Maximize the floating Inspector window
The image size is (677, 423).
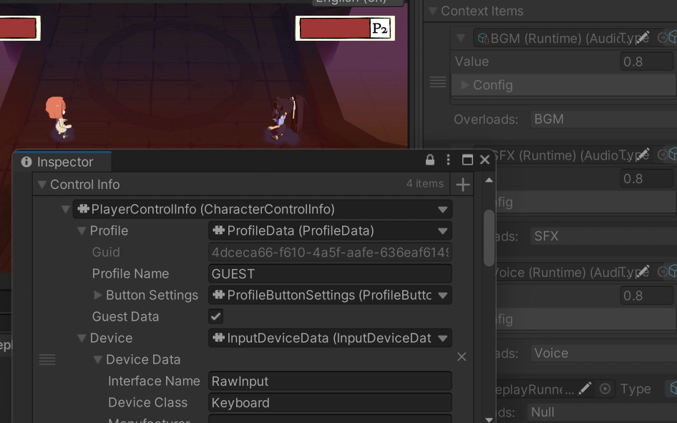467,160
